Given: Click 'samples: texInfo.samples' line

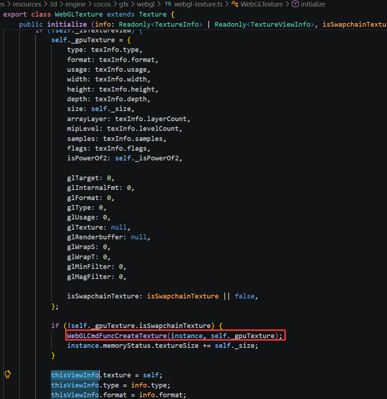Looking at the screenshot, I should point(117,139).
